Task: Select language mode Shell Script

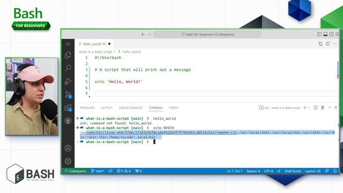Action: click(x=293, y=171)
